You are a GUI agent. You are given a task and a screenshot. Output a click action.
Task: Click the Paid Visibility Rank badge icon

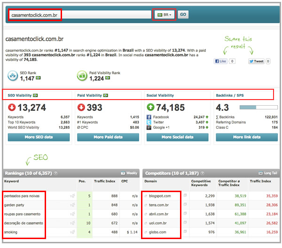click(x=82, y=76)
